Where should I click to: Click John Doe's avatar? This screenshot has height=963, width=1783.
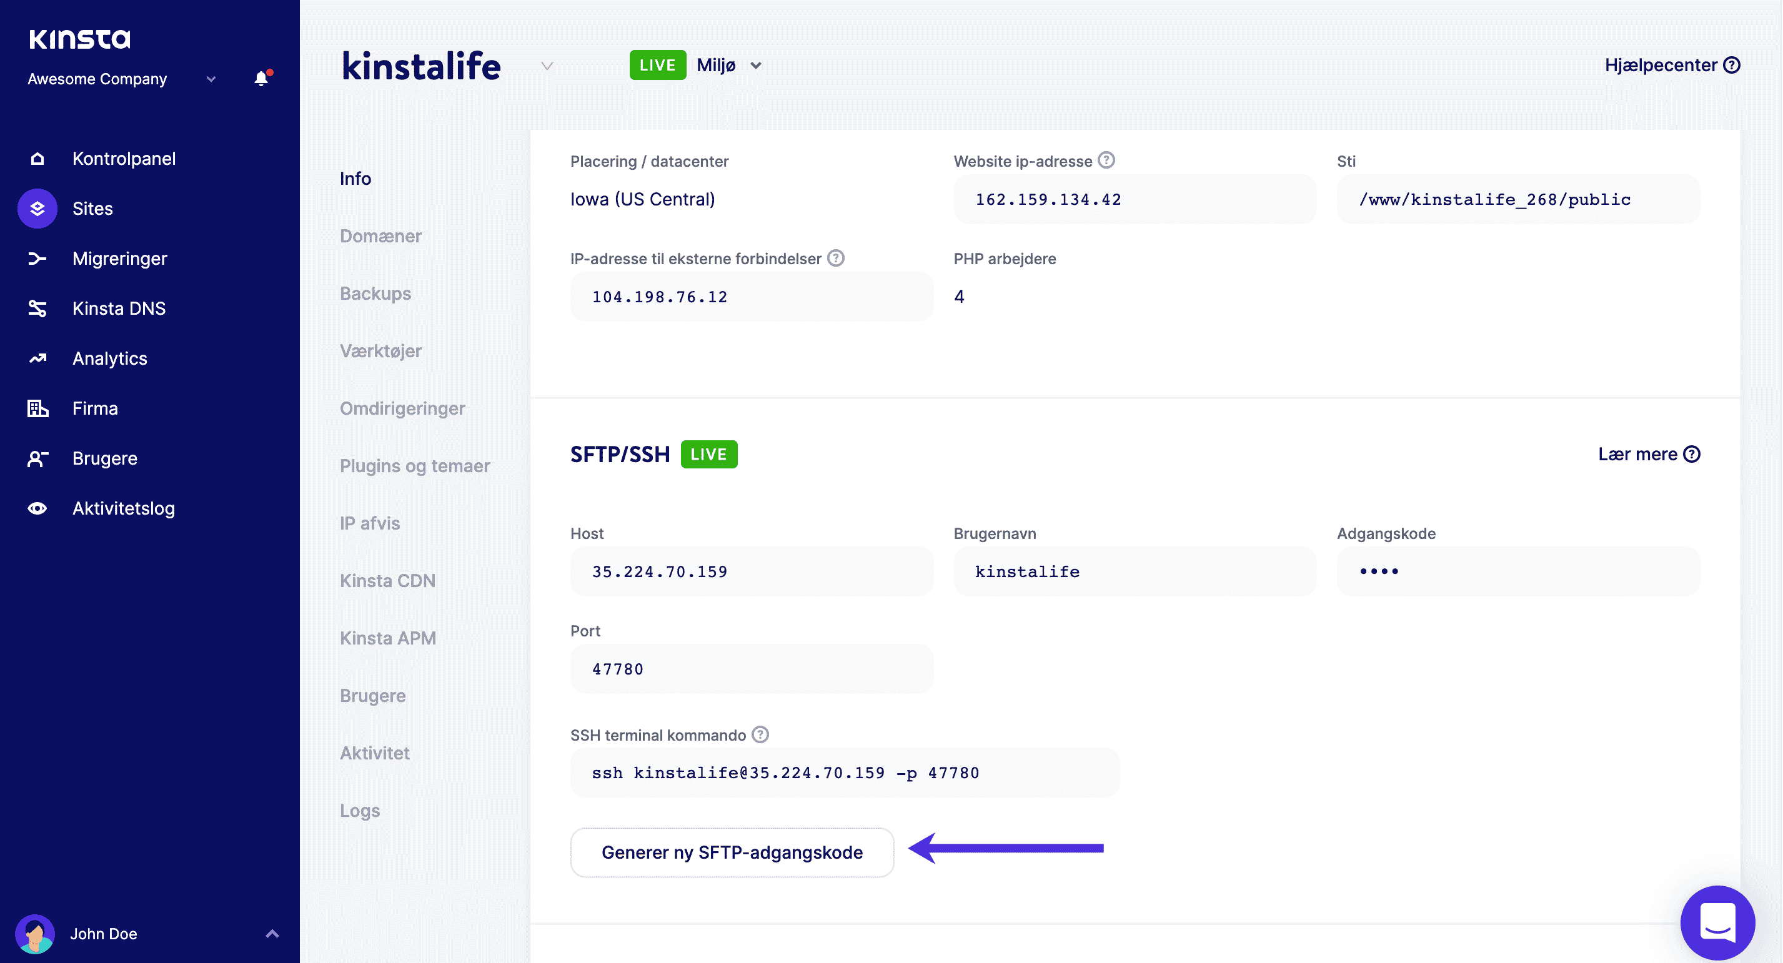coord(34,934)
